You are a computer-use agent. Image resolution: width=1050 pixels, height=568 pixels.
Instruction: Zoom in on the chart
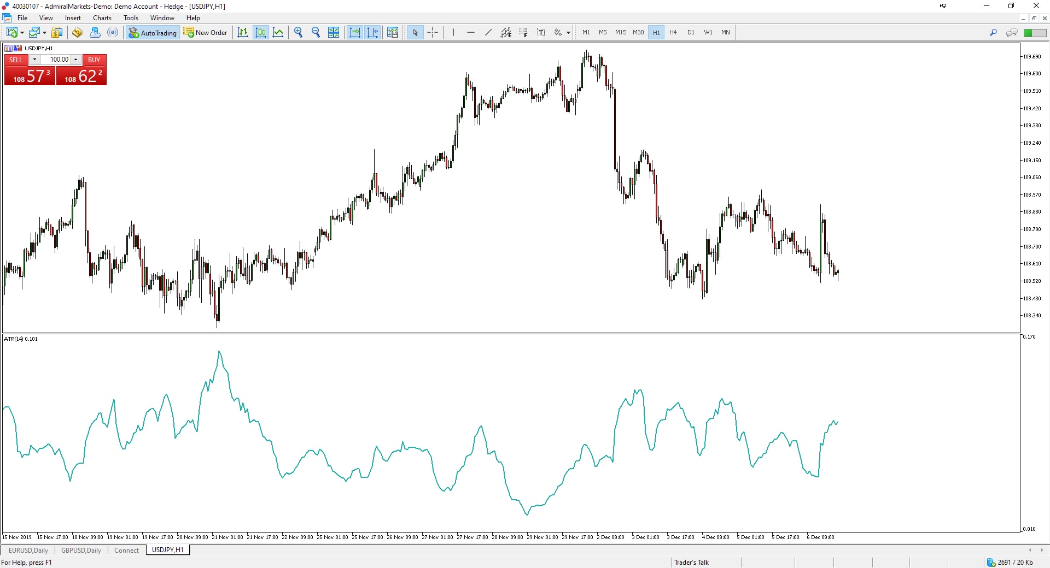tap(298, 33)
